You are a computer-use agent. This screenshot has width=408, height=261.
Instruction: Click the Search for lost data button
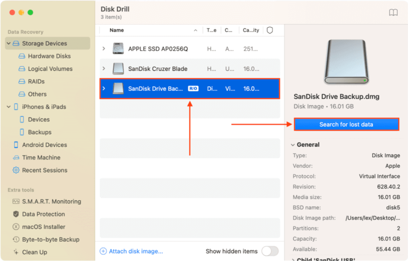[x=346, y=124]
